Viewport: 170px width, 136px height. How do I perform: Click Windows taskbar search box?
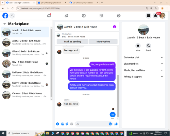pyautogui.click(x=26, y=133)
